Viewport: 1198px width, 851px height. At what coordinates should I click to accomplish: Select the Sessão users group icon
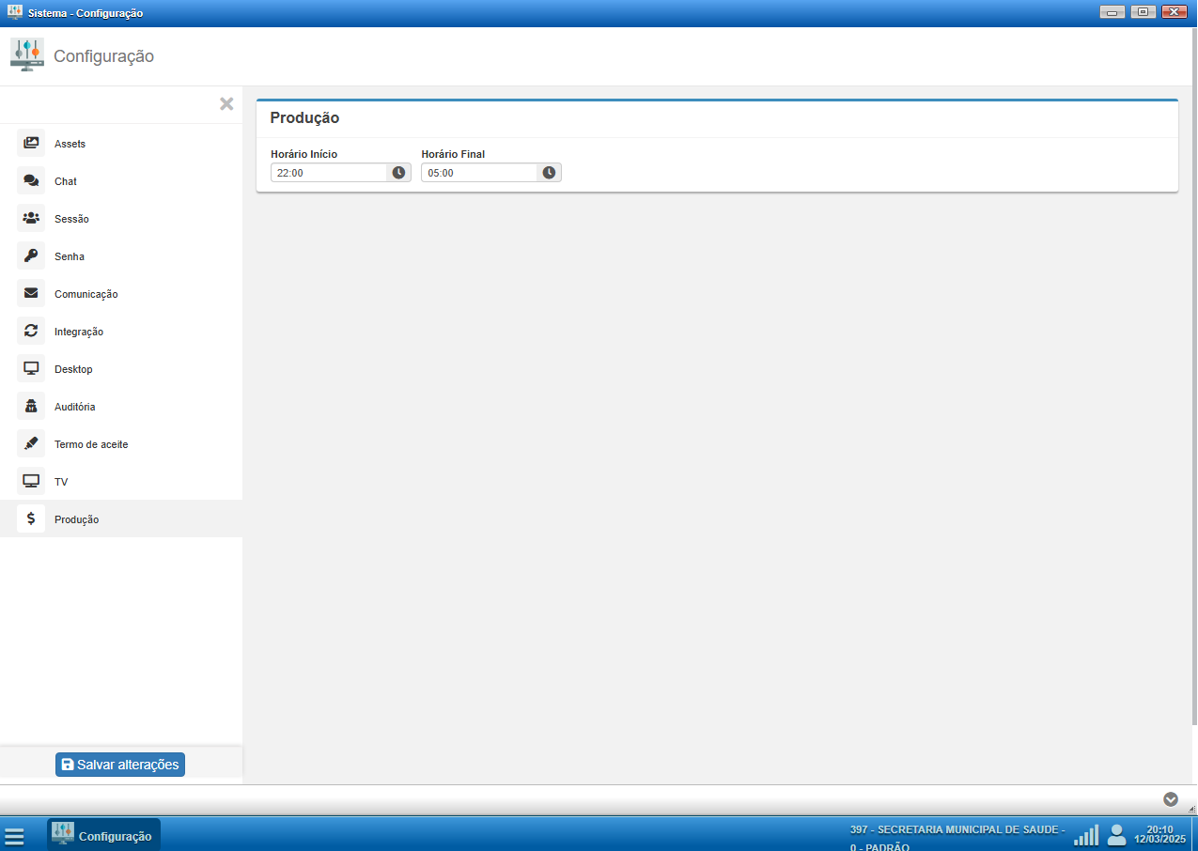31,219
